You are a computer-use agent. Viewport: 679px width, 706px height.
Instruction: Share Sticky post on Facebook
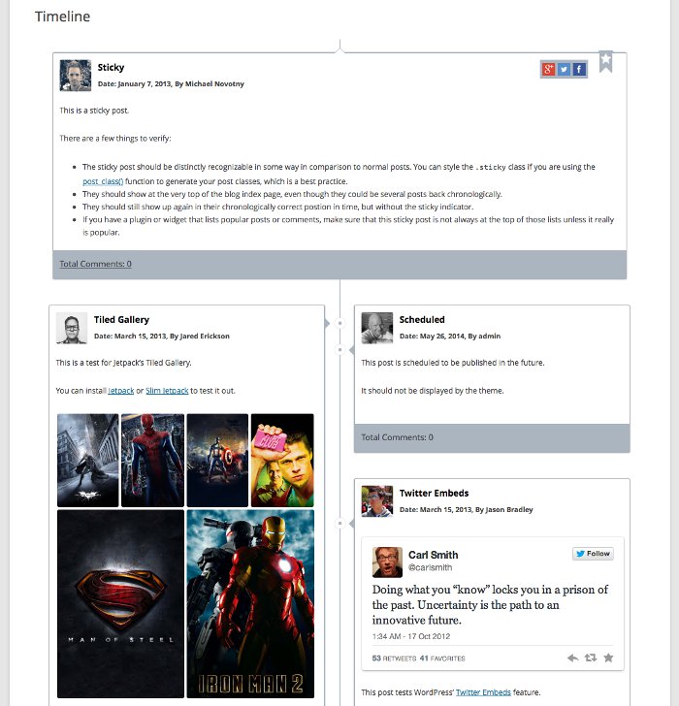coord(579,70)
